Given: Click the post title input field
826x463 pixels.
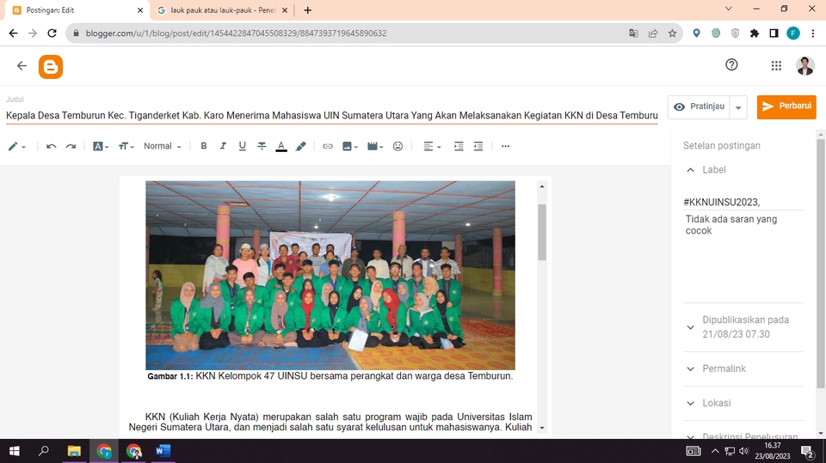Looking at the screenshot, I should 332,115.
